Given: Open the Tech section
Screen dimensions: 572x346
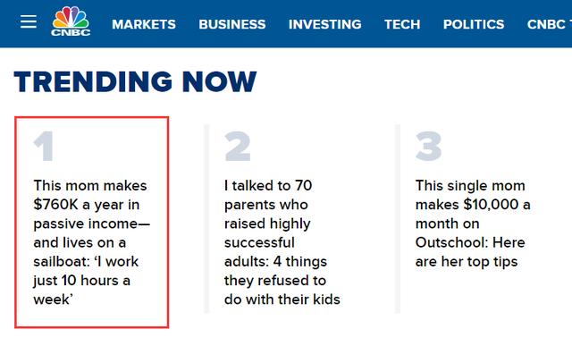Looking at the screenshot, I should [402, 24].
